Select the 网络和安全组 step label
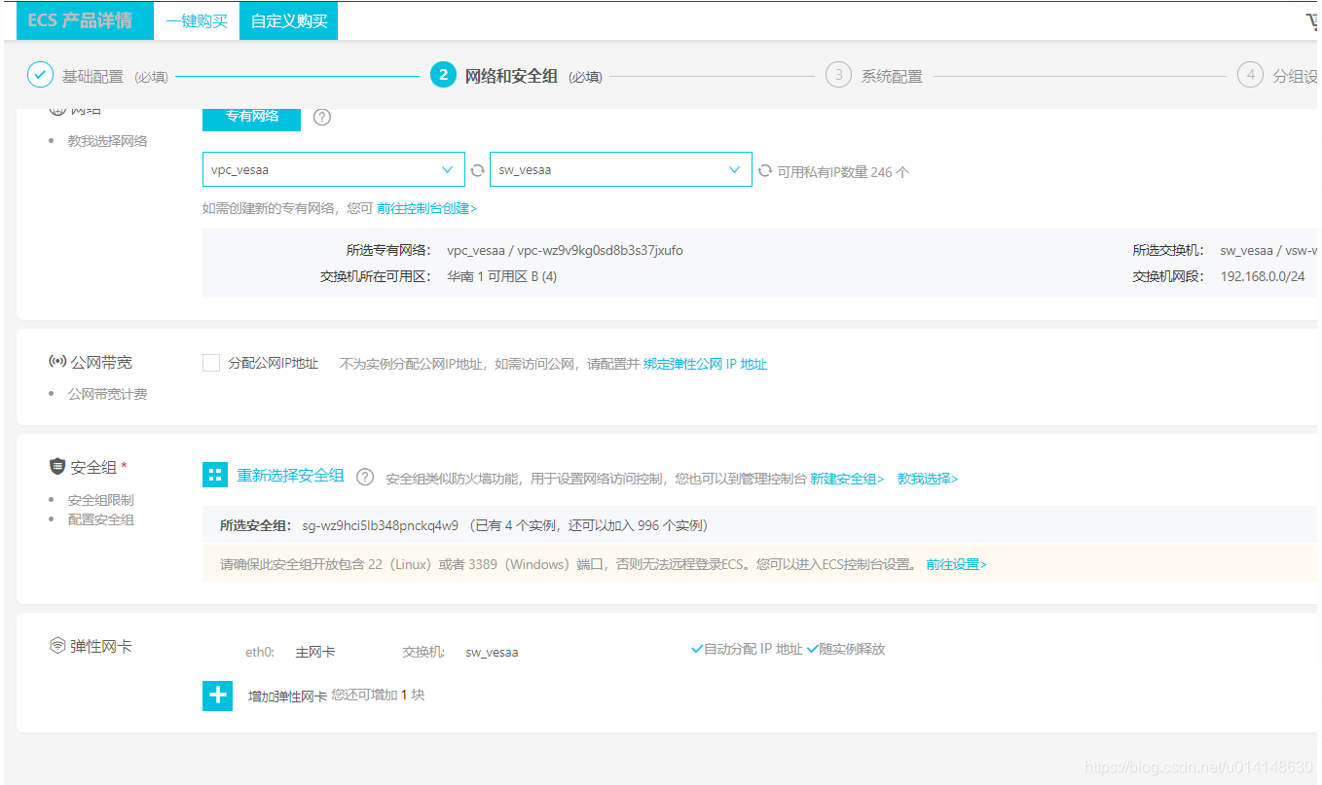Image resolution: width=1322 pixels, height=785 pixels. point(511,76)
